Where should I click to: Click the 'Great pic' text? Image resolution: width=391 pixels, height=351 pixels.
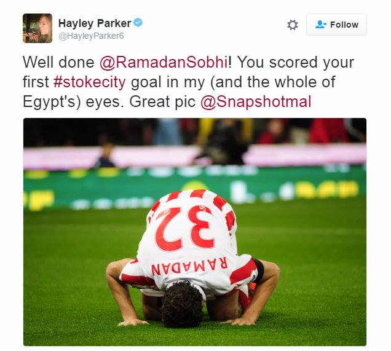162,101
